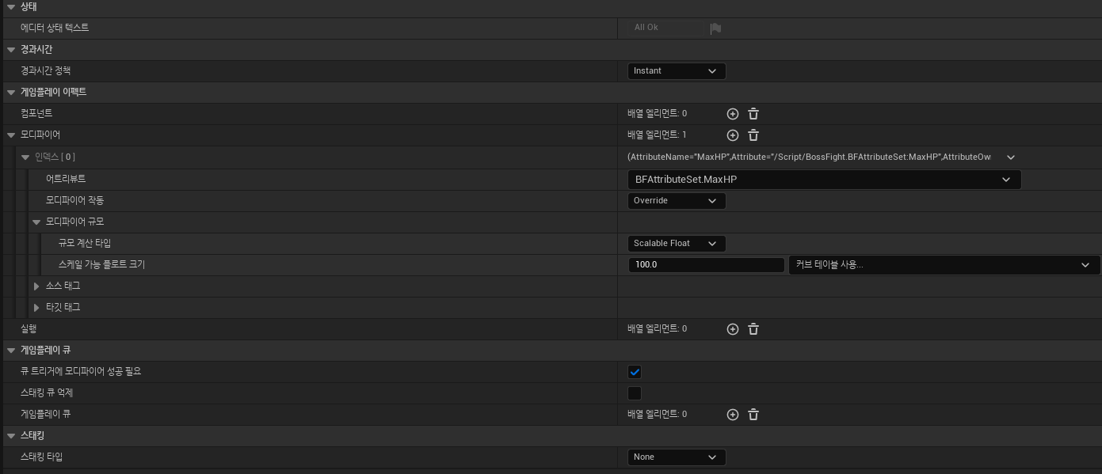Collapse the 게임플레이 큐 section
The image size is (1102, 474).
pyautogui.click(x=11, y=351)
